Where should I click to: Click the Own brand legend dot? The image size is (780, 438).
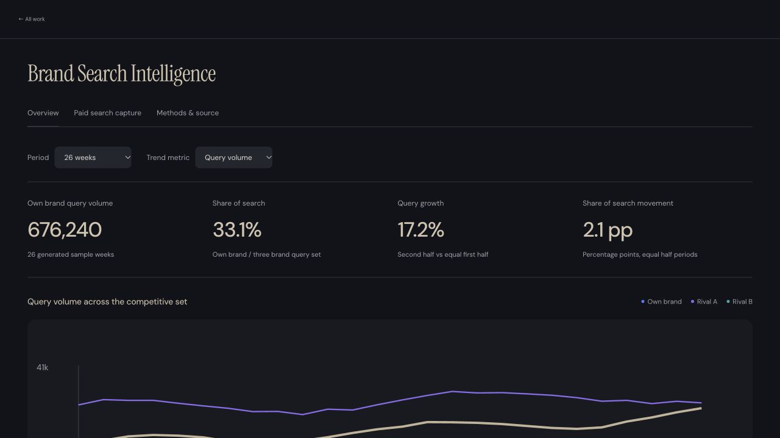pos(642,302)
